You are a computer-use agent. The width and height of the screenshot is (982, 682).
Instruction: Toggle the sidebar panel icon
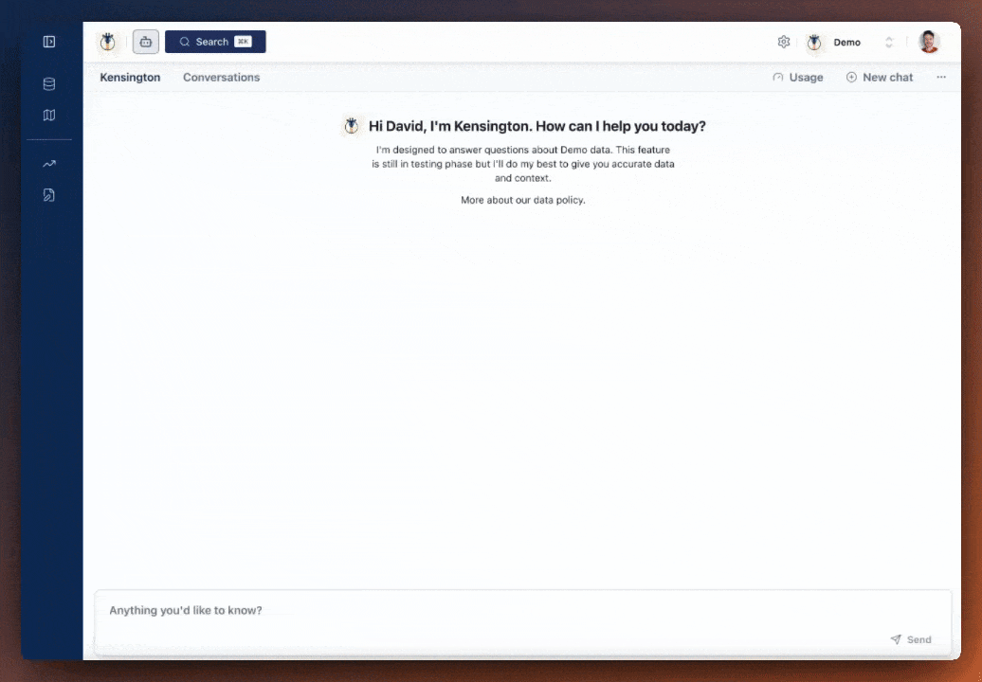[49, 42]
